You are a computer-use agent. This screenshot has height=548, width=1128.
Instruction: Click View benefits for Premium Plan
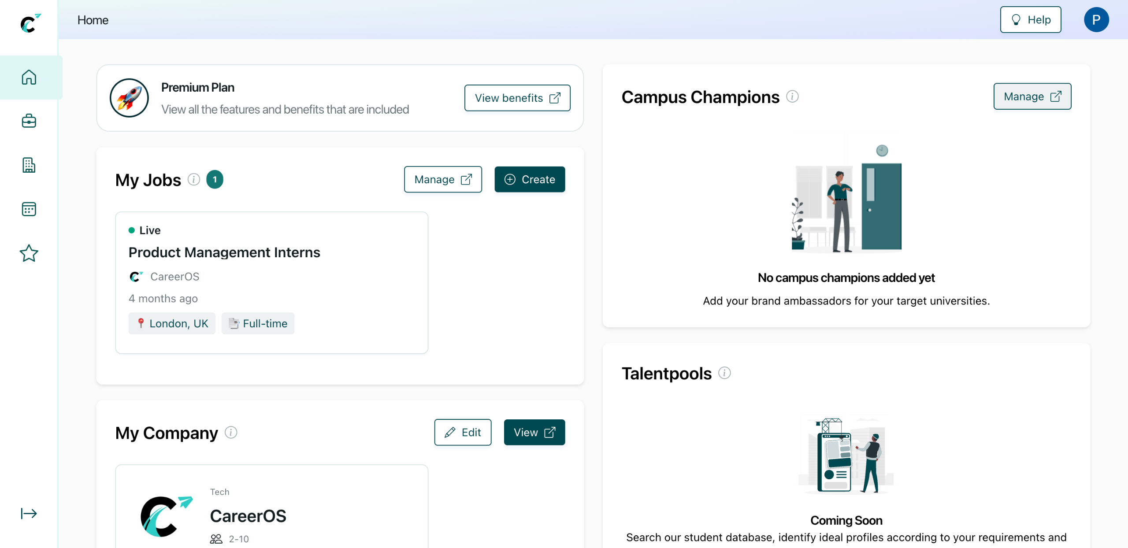tap(517, 98)
